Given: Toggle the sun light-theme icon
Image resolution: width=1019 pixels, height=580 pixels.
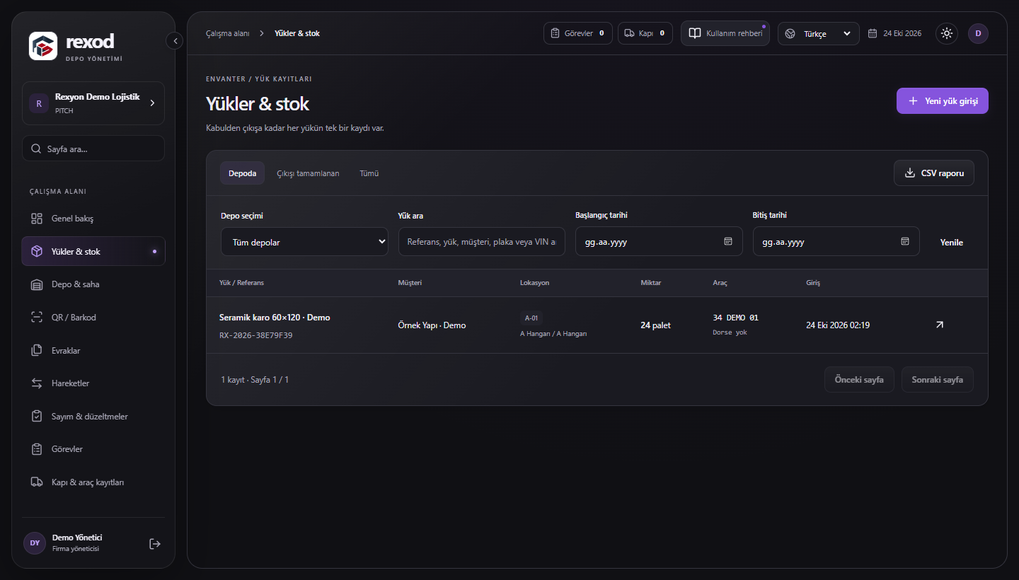Looking at the screenshot, I should pyautogui.click(x=947, y=33).
